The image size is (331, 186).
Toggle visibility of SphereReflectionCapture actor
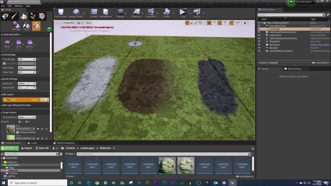click(x=259, y=51)
